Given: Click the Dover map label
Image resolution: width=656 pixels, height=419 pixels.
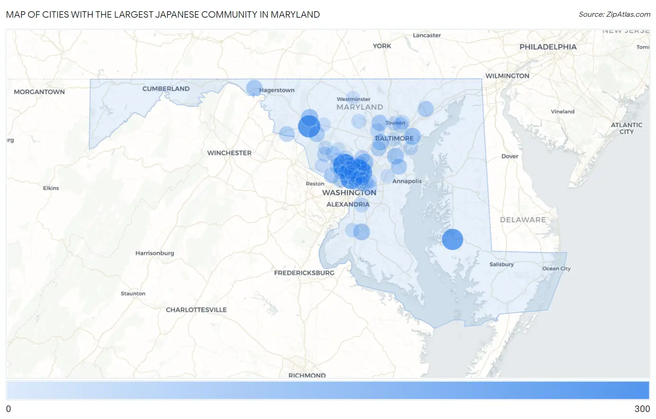Looking at the screenshot, I should (x=509, y=156).
